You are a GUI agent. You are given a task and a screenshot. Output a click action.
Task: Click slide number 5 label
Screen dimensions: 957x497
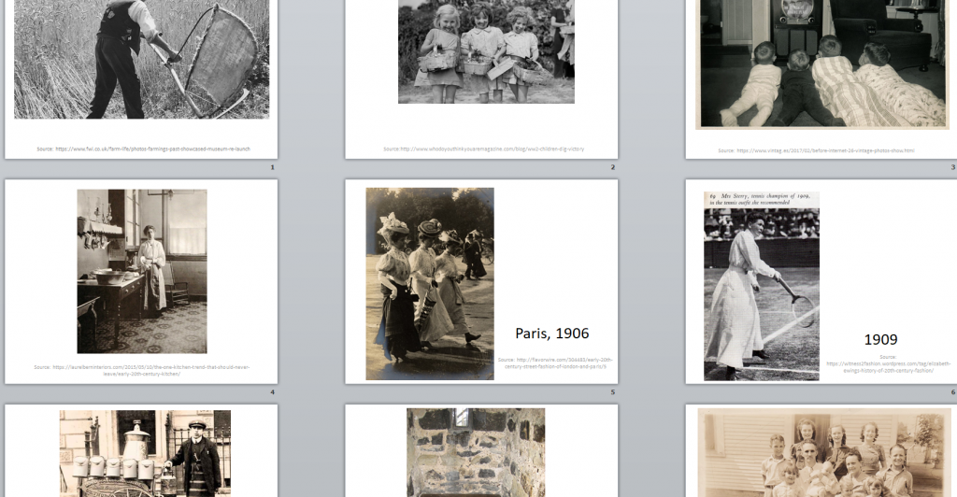pyautogui.click(x=613, y=392)
